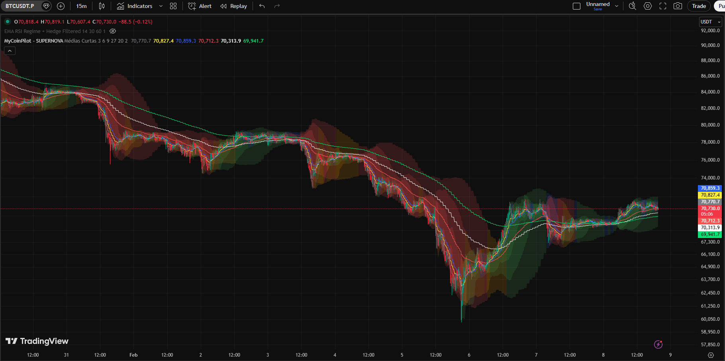725x361 pixels.
Task: Start Replay mode
Action: pyautogui.click(x=234, y=6)
